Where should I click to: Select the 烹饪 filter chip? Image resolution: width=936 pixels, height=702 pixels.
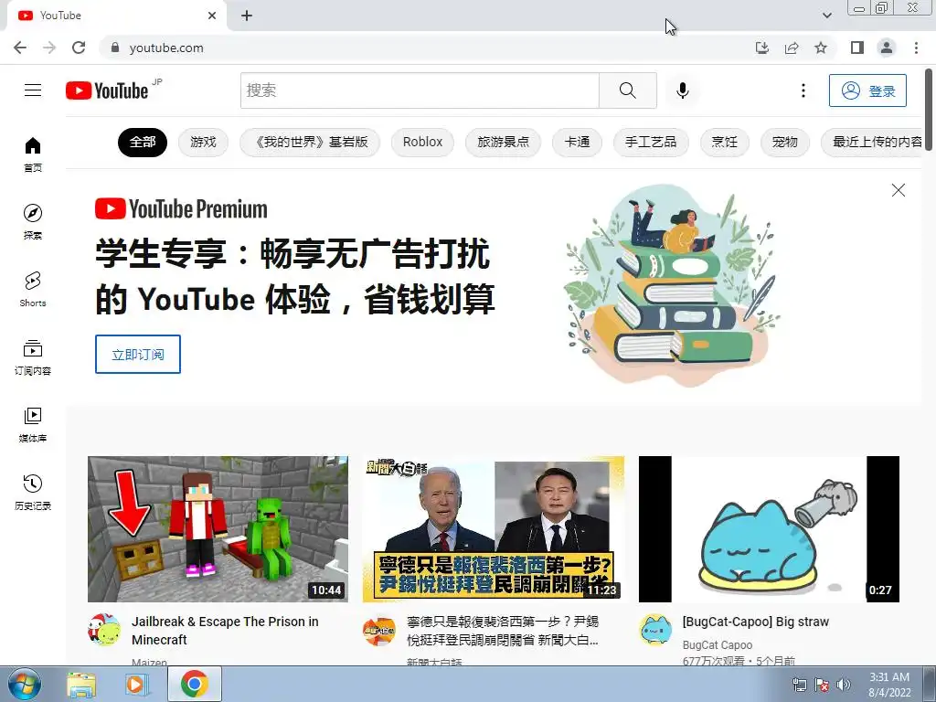click(724, 142)
